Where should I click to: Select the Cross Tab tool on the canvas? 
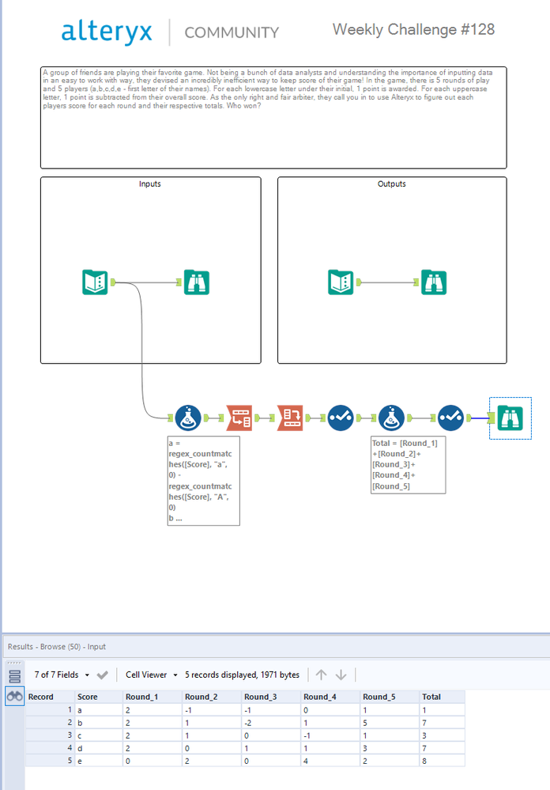pyautogui.click(x=290, y=418)
